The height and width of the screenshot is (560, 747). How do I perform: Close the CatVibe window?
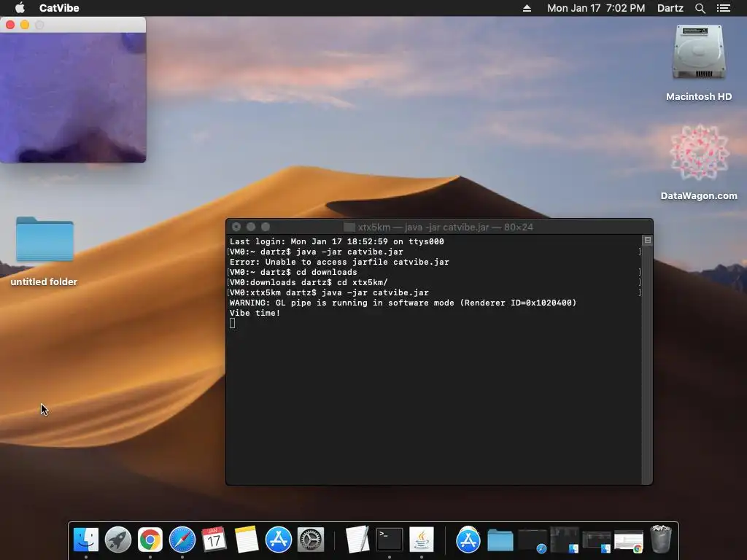pos(10,25)
